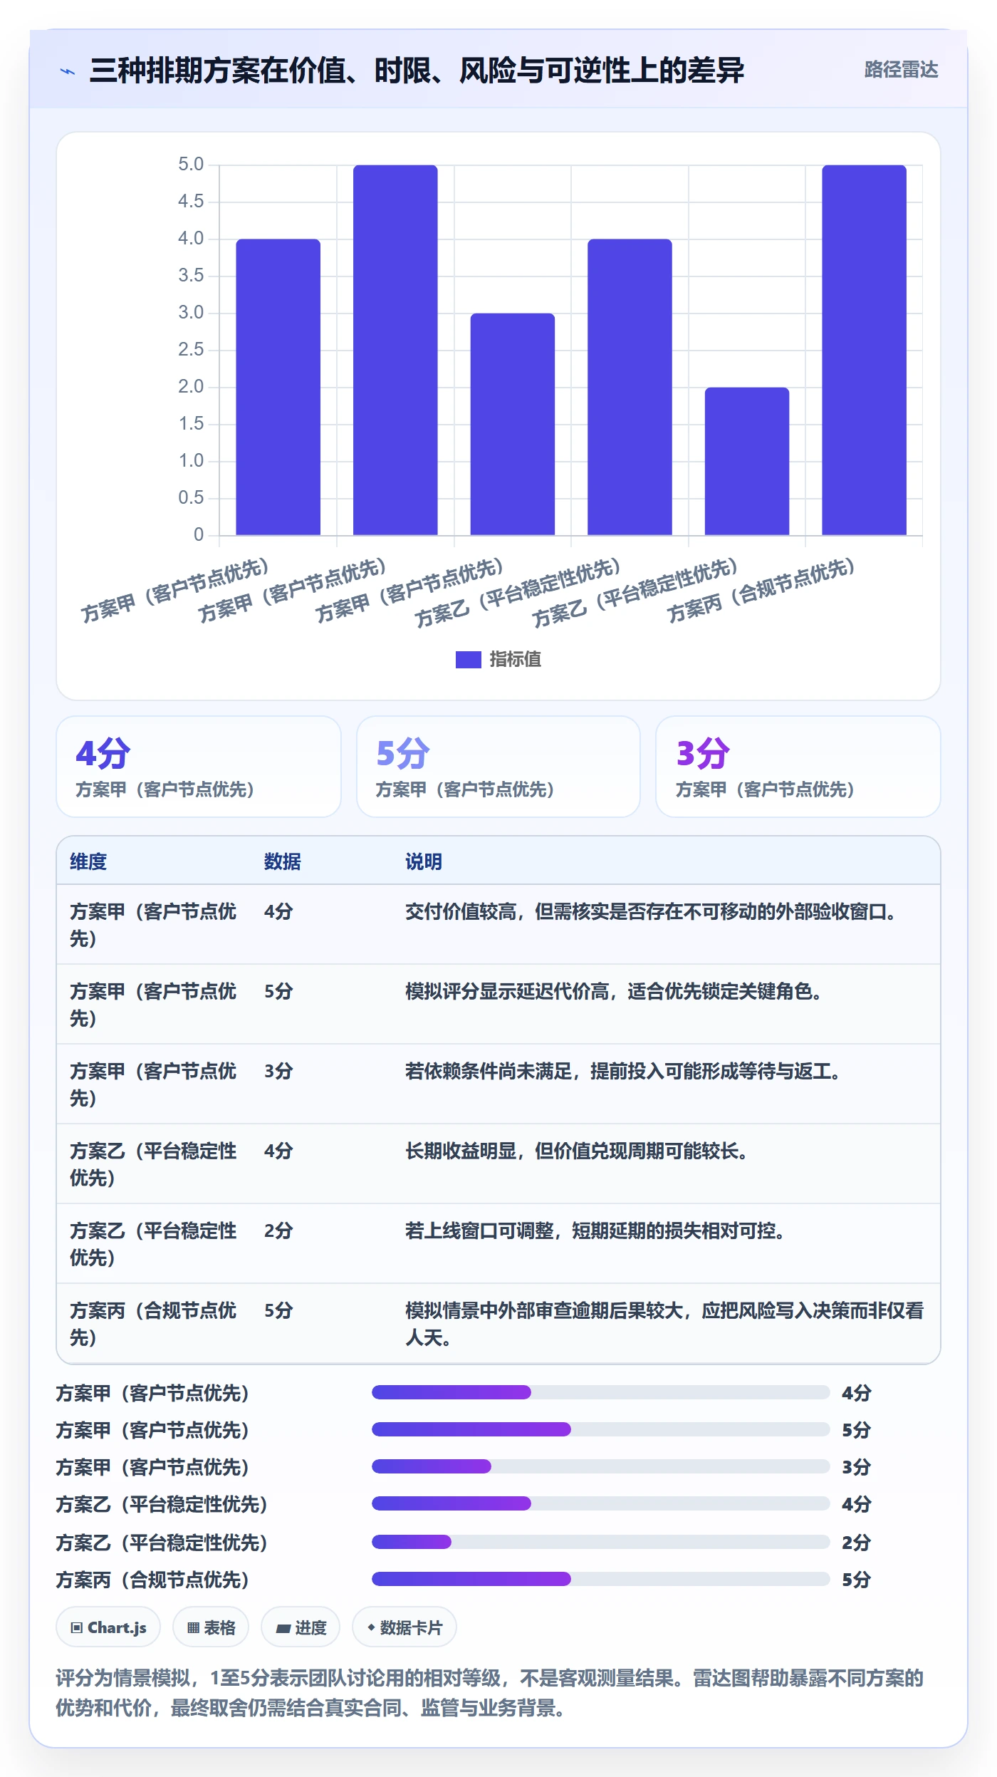Select the 3分 data card
Viewport: 997px width, 1777px height.
[x=798, y=767]
